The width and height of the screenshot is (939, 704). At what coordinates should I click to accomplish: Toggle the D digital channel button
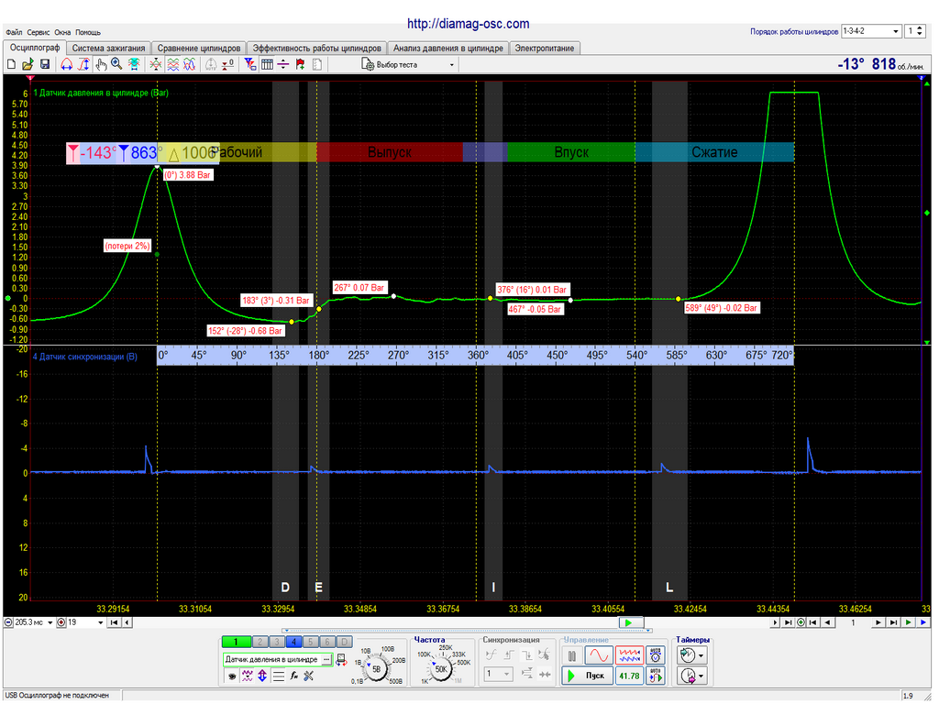[x=344, y=642]
